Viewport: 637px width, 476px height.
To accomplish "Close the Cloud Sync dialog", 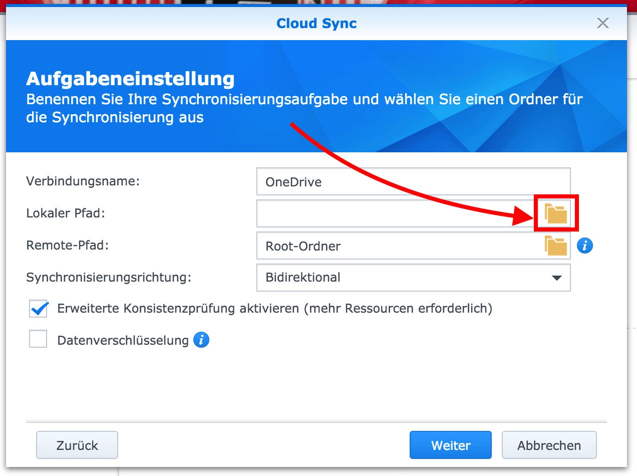I will coord(602,23).
